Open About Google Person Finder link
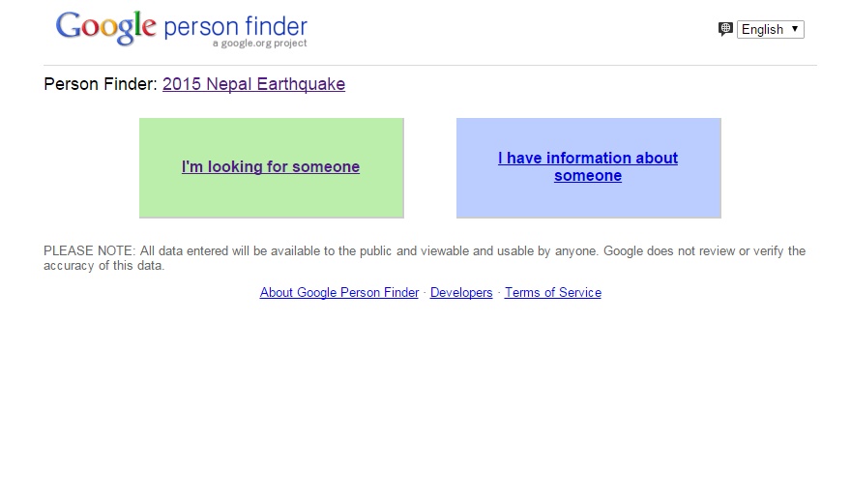851x497 pixels. pyautogui.click(x=339, y=293)
